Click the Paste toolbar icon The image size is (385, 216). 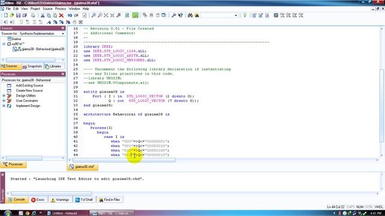pyautogui.click(x=55, y=16)
